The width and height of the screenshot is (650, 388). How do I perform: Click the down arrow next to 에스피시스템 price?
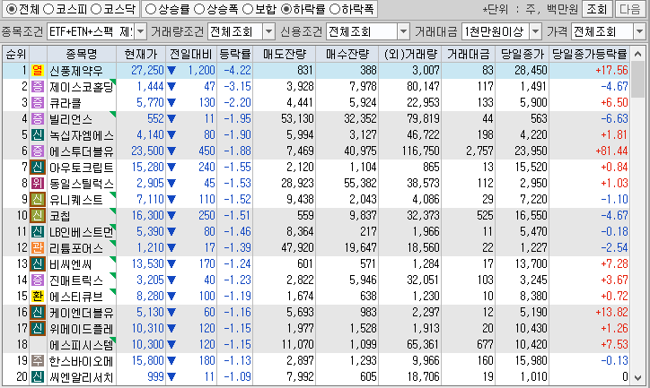[x=171, y=345]
